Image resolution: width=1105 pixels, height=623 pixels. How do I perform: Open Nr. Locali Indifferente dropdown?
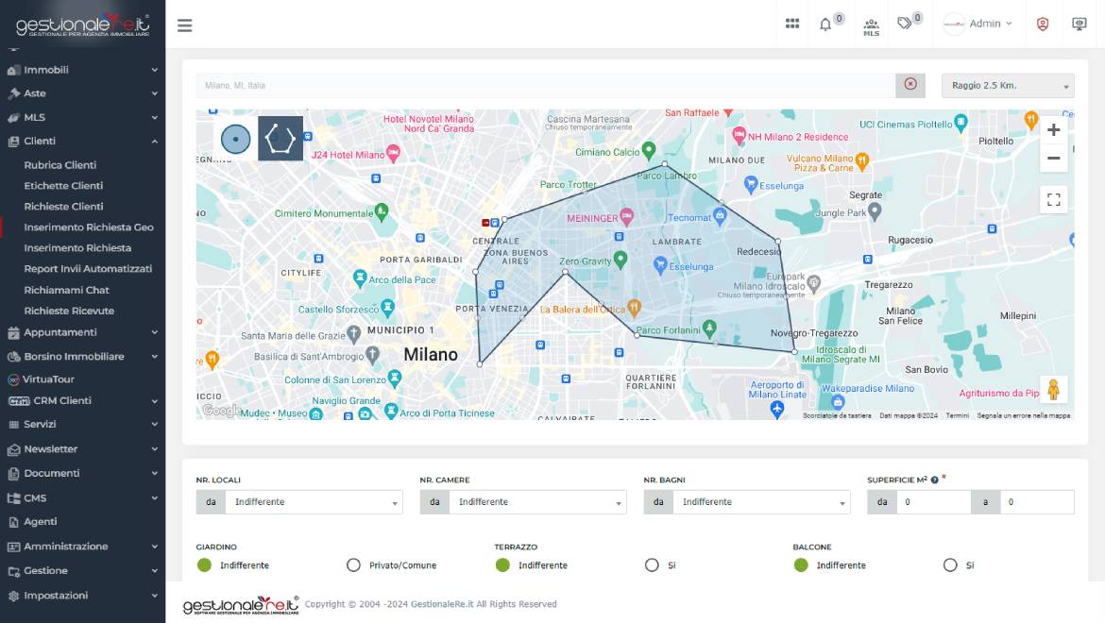(x=314, y=502)
